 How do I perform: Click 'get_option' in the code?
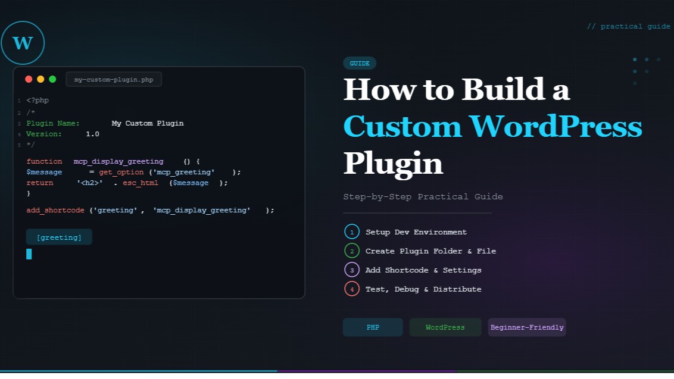[121, 172]
